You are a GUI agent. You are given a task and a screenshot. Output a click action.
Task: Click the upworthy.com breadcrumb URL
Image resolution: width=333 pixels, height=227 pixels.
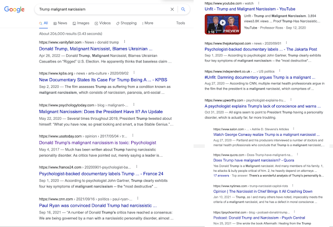pos(245,100)
